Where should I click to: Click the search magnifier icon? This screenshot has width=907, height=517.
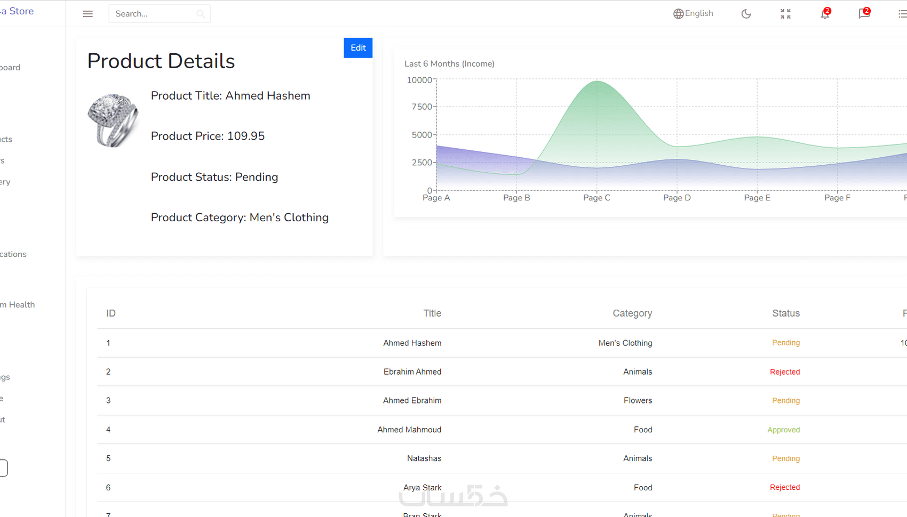click(201, 14)
